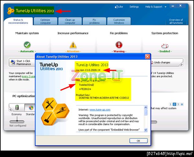
Task: Click the product key text DONTHA-TETHEH-ACKERH-ATETHE-CODE12
Action: click(104, 98)
